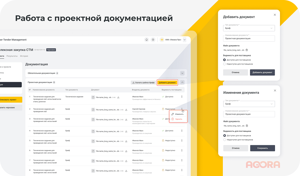Viewport: 300px width, 176px height.
Task: Open the three-dot menu for row 7
Action: [x=182, y=160]
